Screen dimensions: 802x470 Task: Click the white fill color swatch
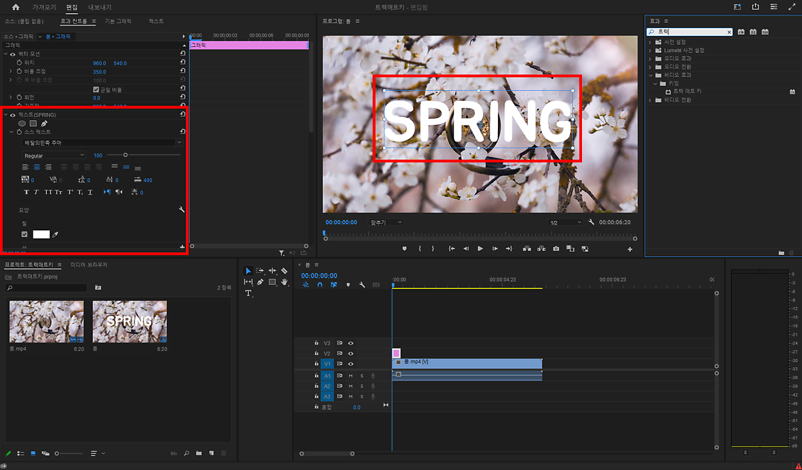[41, 234]
